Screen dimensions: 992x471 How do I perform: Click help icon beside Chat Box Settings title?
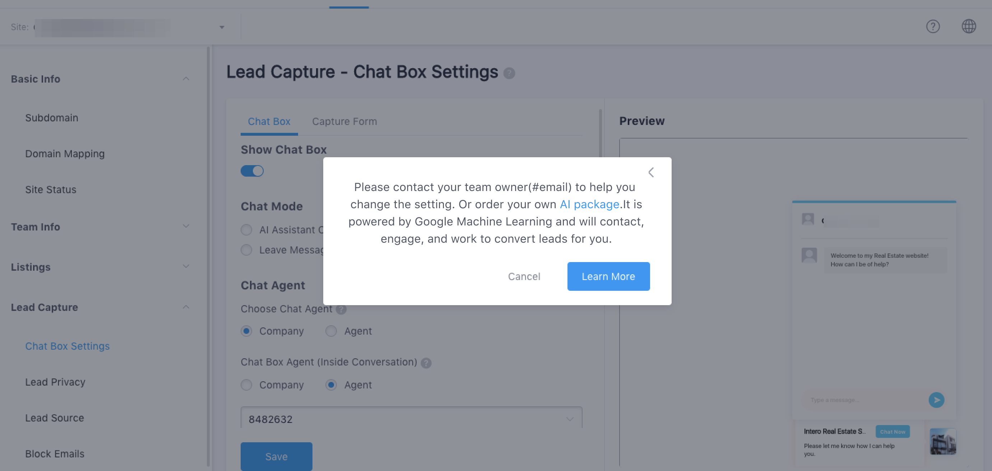[x=509, y=73]
